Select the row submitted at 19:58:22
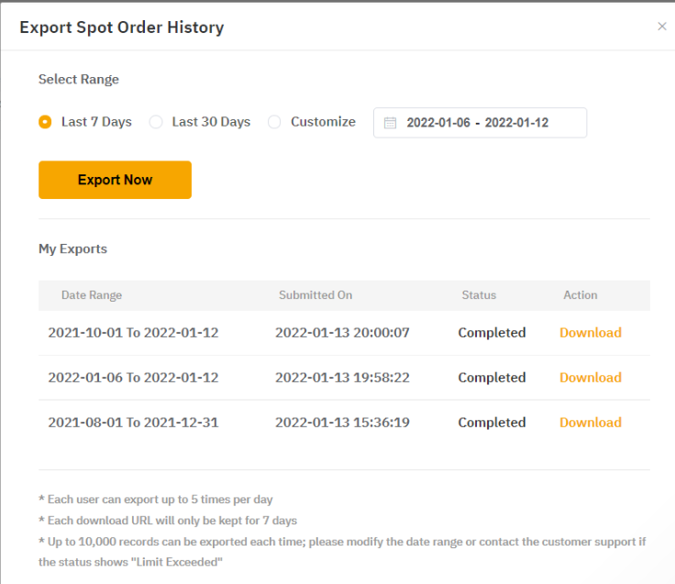This screenshot has height=584, width=675. 342,378
